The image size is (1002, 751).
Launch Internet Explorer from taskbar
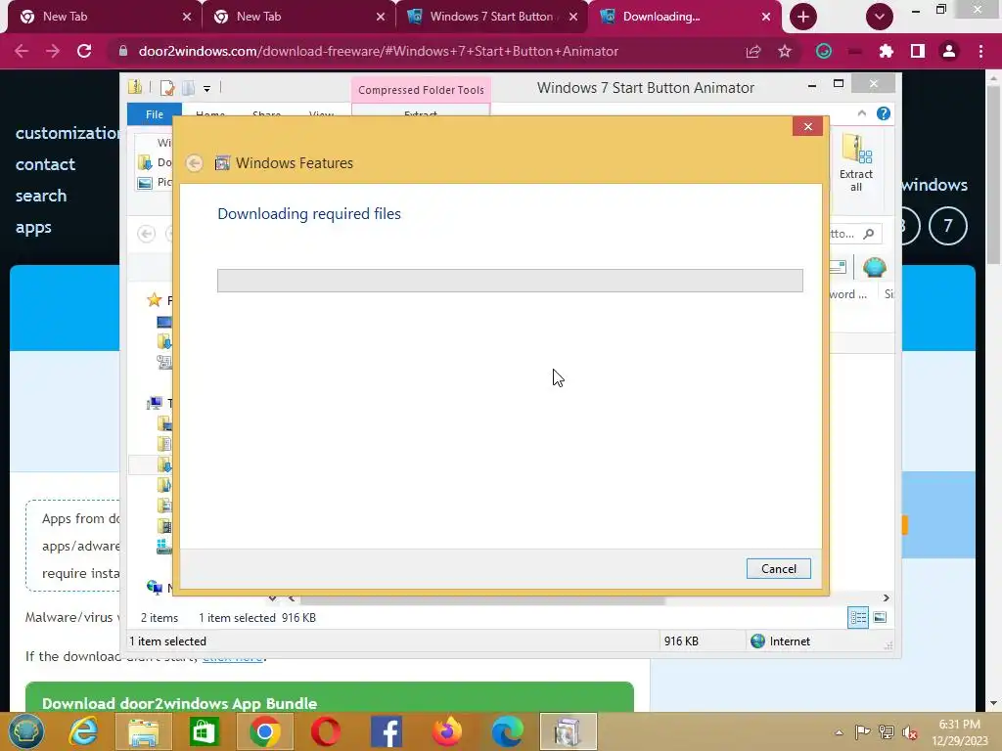click(84, 731)
